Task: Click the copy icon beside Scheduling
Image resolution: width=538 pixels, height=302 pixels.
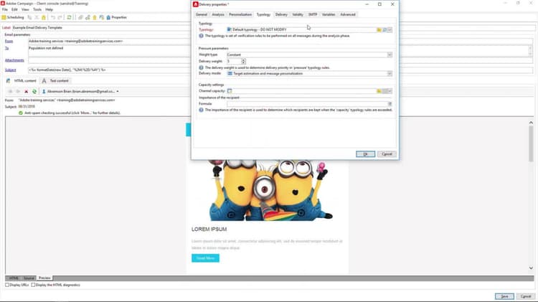Action: pos(30,17)
